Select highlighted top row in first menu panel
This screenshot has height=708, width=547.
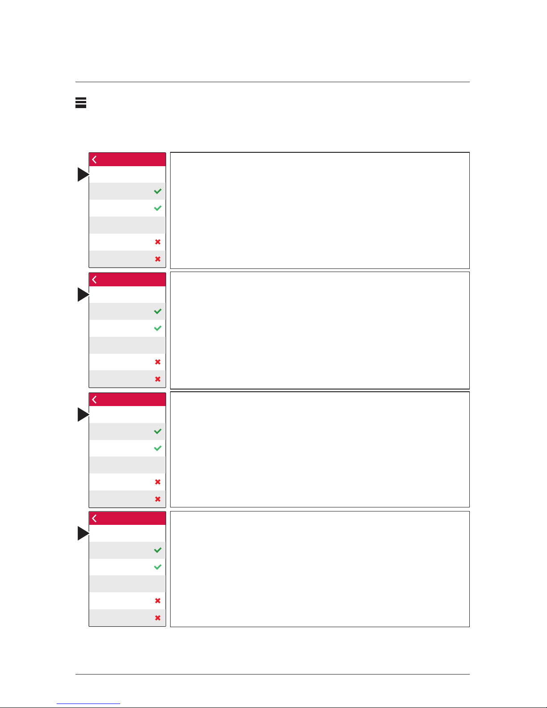[x=127, y=175]
